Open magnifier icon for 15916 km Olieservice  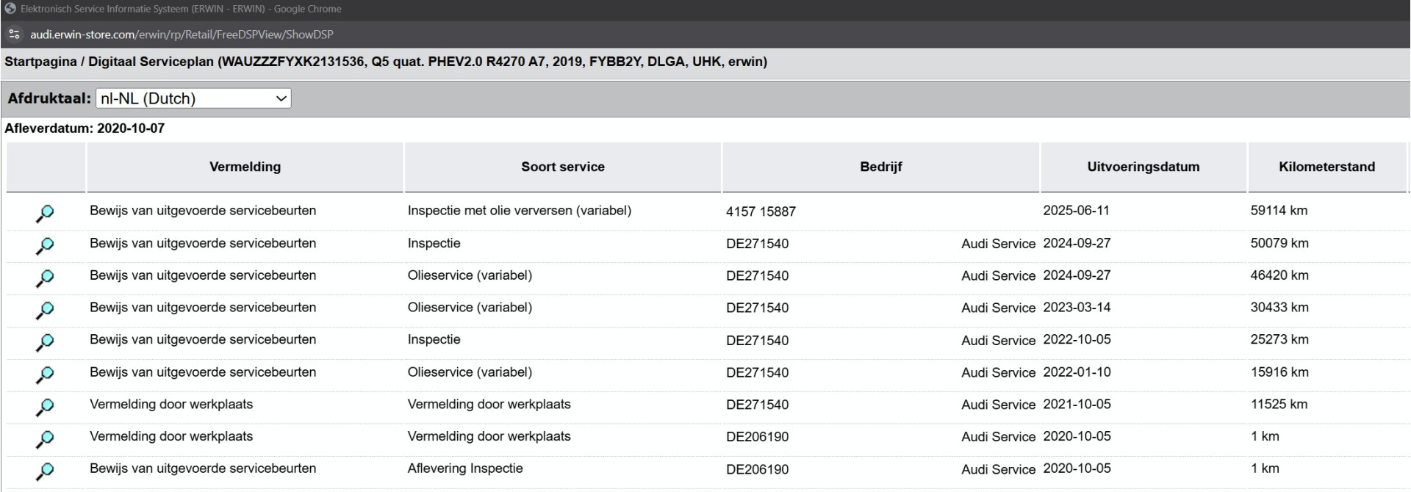point(45,375)
